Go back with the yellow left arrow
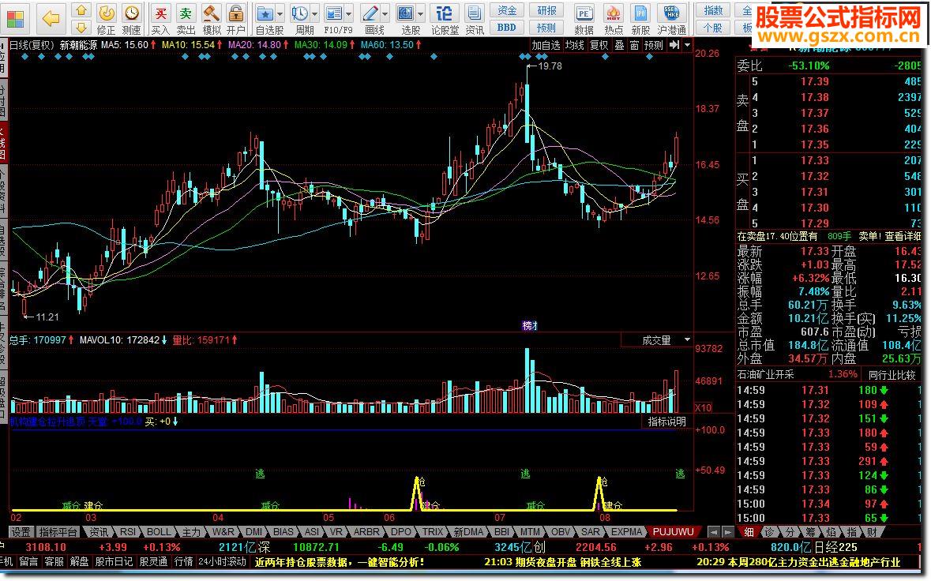The width and height of the screenshot is (931, 581). [51, 18]
